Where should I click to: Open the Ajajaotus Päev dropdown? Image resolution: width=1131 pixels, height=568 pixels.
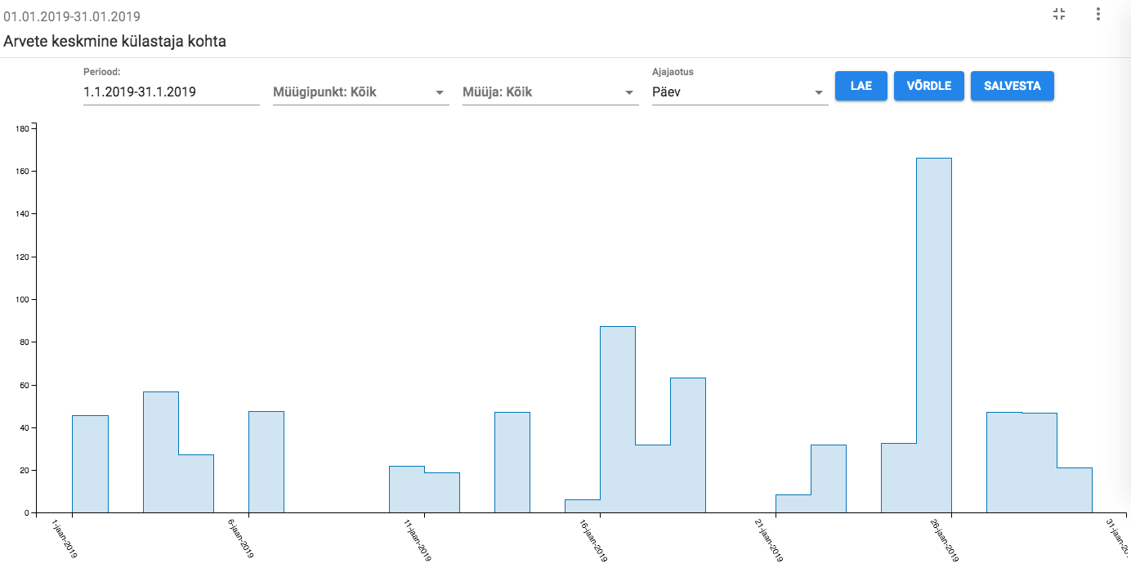pos(740,92)
